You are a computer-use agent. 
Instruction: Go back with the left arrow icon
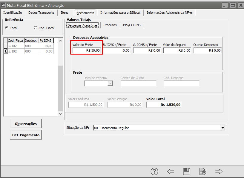coord(171,171)
